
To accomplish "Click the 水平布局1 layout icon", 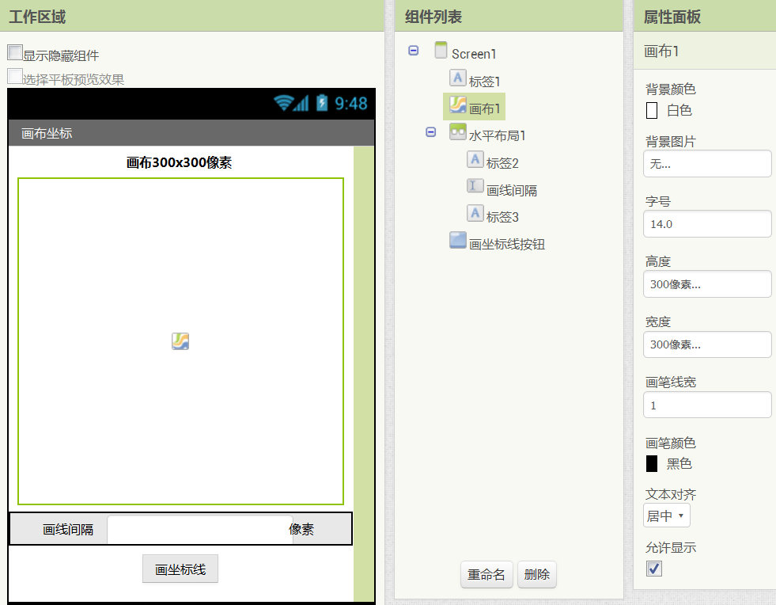I will (457, 131).
